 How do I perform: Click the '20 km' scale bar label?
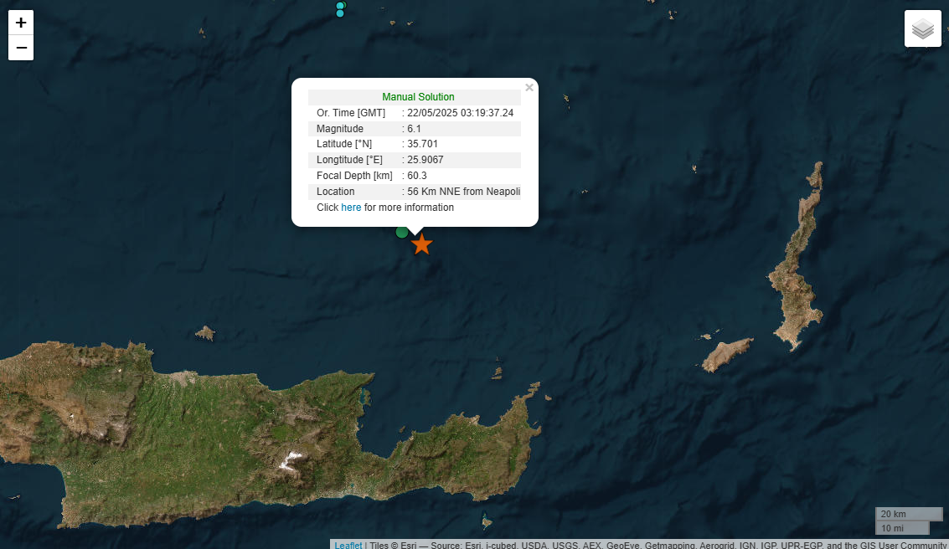click(894, 514)
